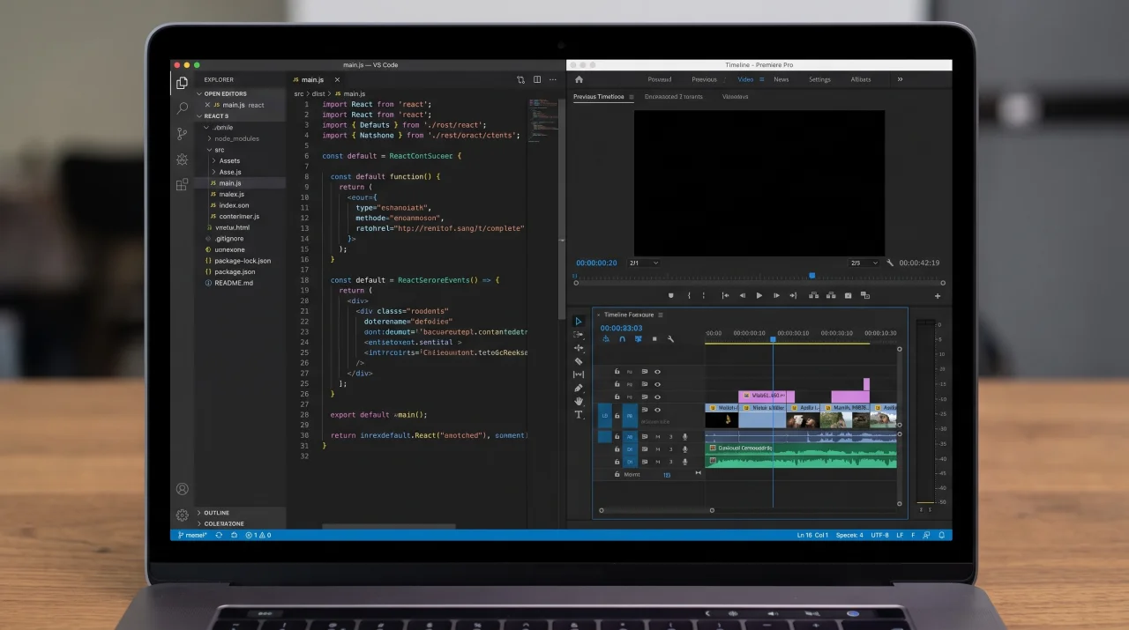Toggle Snap magnet in the timeline

[x=622, y=339]
